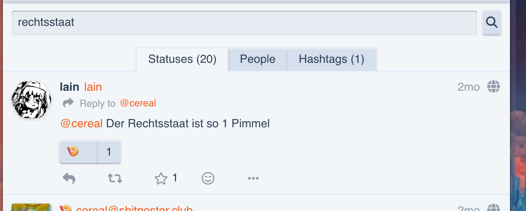The height and width of the screenshot is (211, 526).
Task: Click the @cereal mention in the post text
Action: coord(81,123)
